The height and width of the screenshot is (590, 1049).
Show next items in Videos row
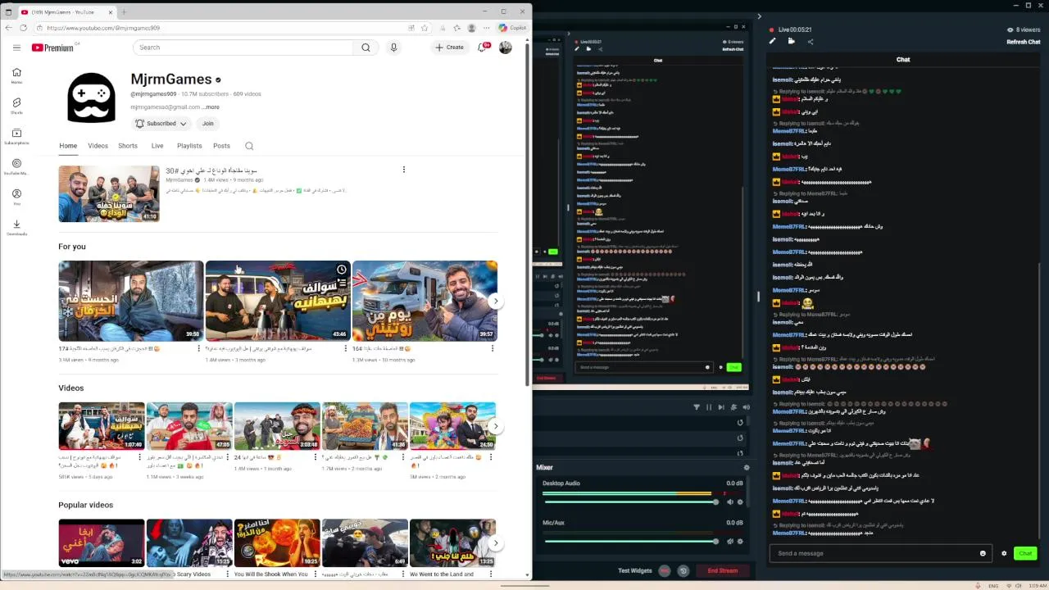pos(495,426)
